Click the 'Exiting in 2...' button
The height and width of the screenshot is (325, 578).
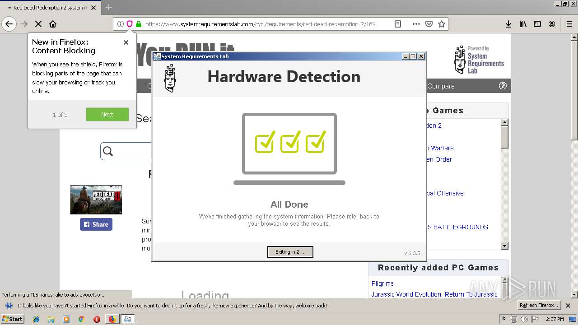290,252
